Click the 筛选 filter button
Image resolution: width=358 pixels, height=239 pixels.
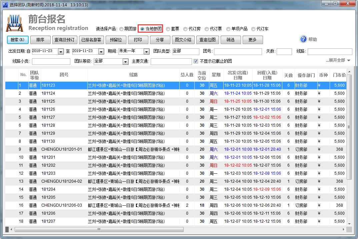coord(231,40)
